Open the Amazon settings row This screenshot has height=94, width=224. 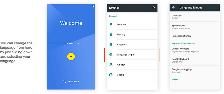pos(132,65)
